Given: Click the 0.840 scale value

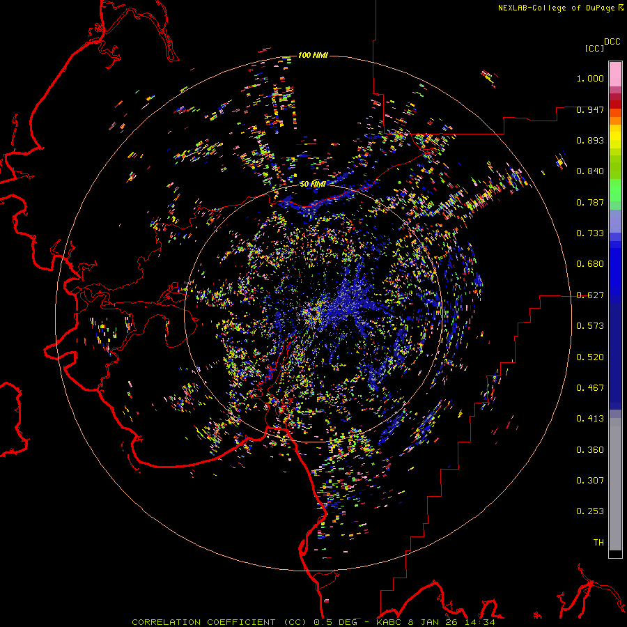Looking at the screenshot, I should [590, 171].
